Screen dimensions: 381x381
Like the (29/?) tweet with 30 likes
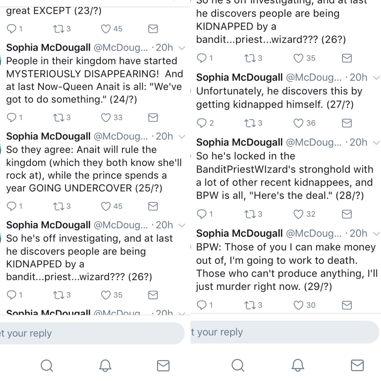click(x=298, y=305)
